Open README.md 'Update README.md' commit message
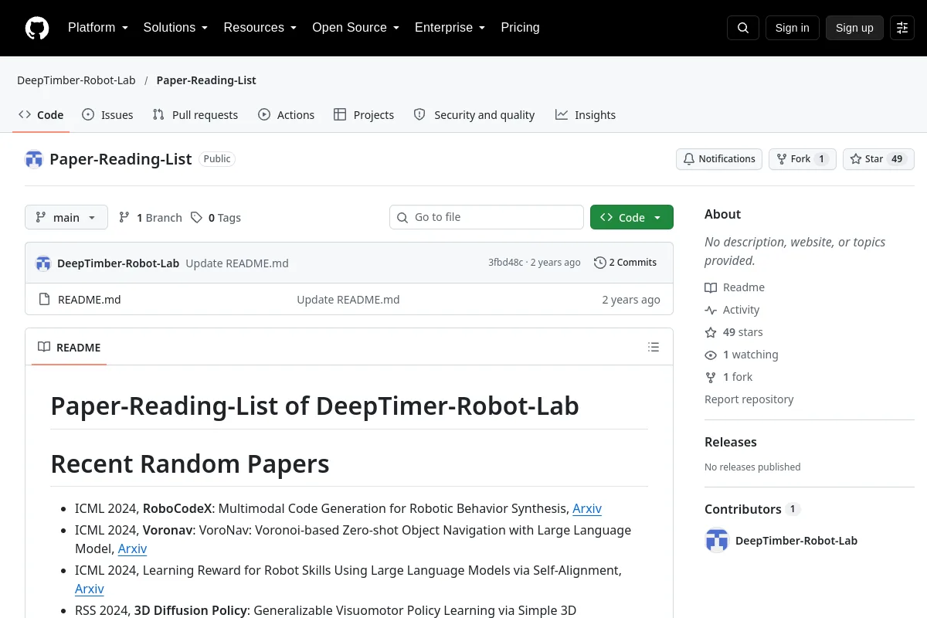The image size is (927, 618). (x=348, y=300)
